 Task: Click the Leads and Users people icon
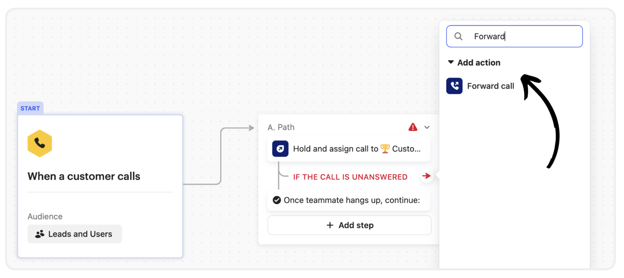pyautogui.click(x=40, y=234)
